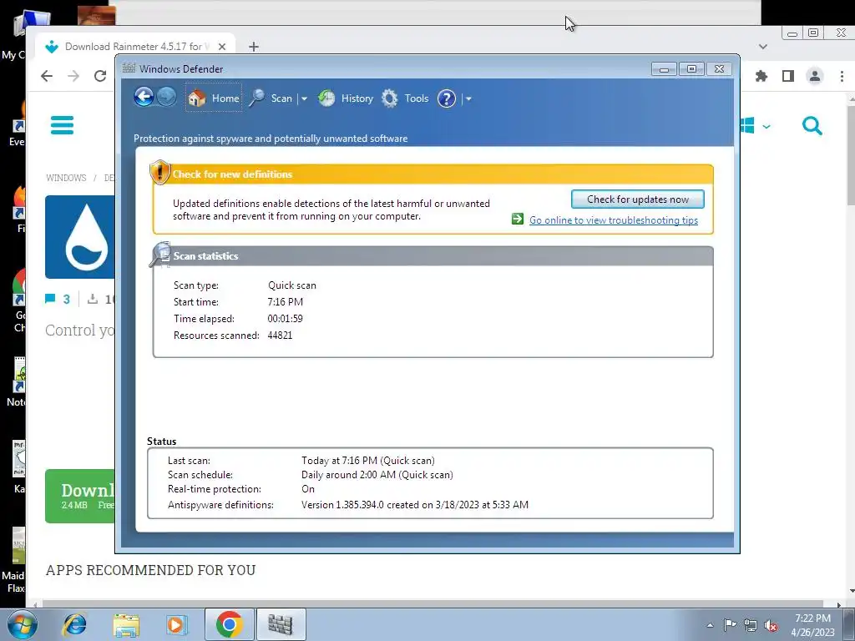Open Internet Explorer from taskbar
This screenshot has height=641, width=855.
tap(74, 624)
